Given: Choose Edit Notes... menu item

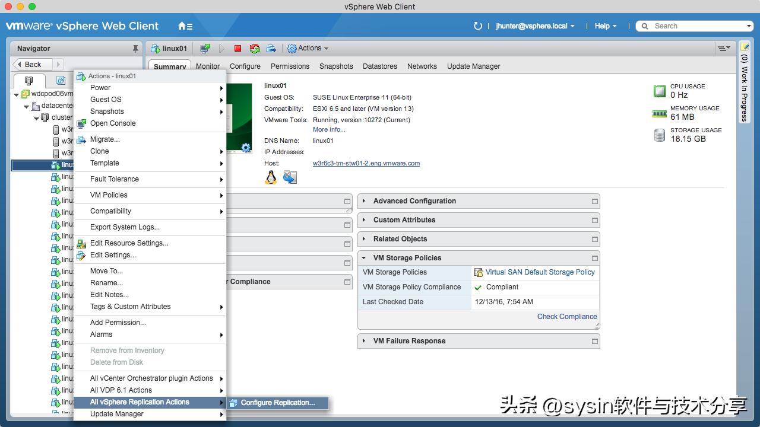Looking at the screenshot, I should coord(150,295).
